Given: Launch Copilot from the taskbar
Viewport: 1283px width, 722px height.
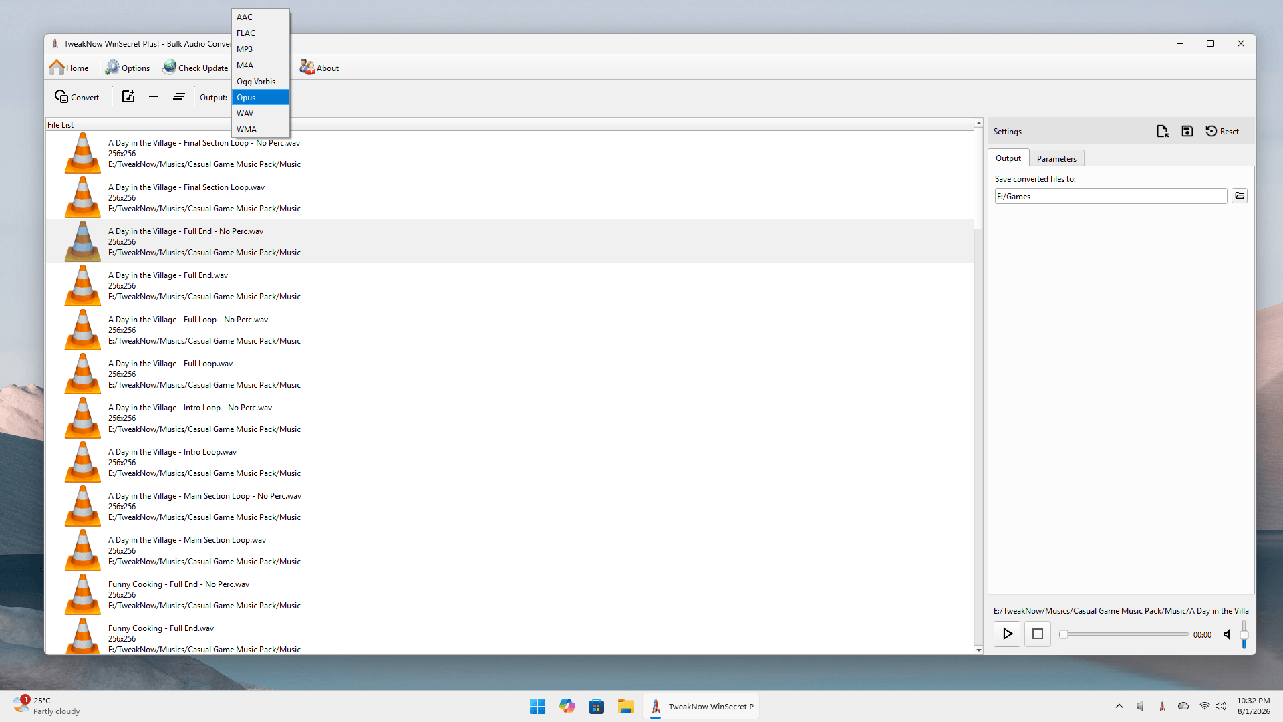Looking at the screenshot, I should tap(567, 707).
